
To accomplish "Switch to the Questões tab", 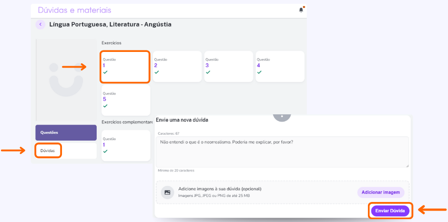I will [66, 132].
